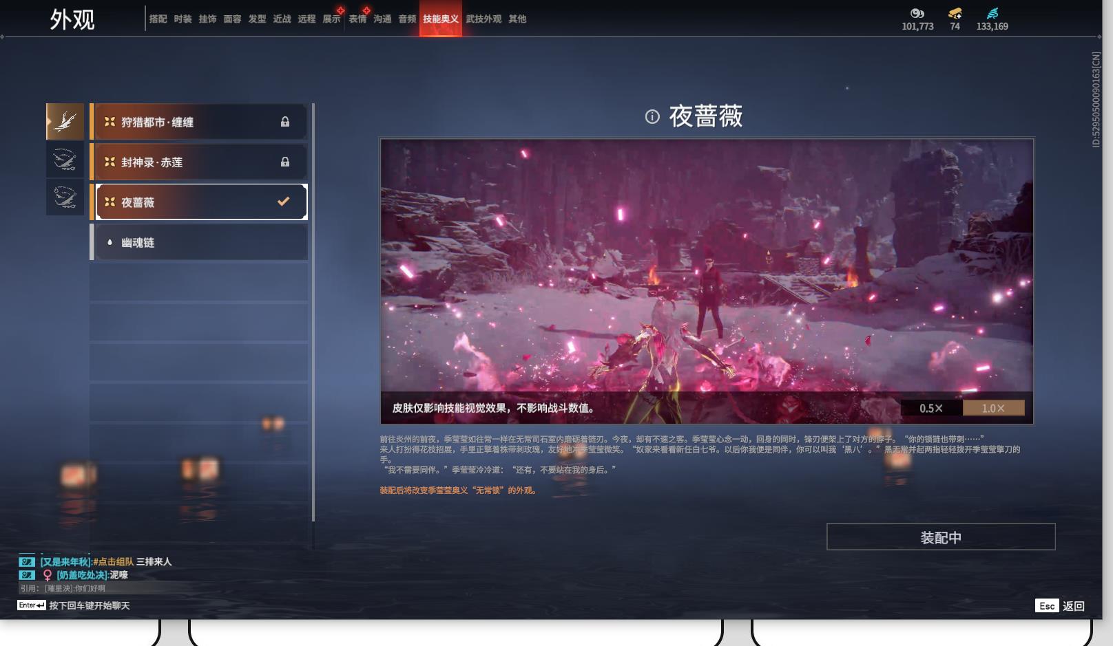Image resolution: width=1113 pixels, height=646 pixels.
Task: Click player name 又是来年秋 in chat
Action: (65, 561)
